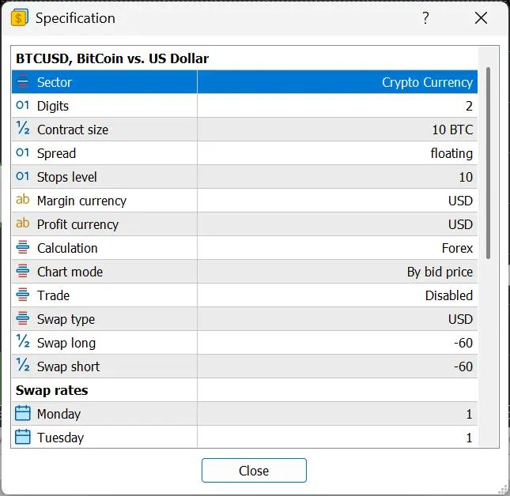Select the Swap type label
The width and height of the screenshot is (510, 496).
(66, 320)
